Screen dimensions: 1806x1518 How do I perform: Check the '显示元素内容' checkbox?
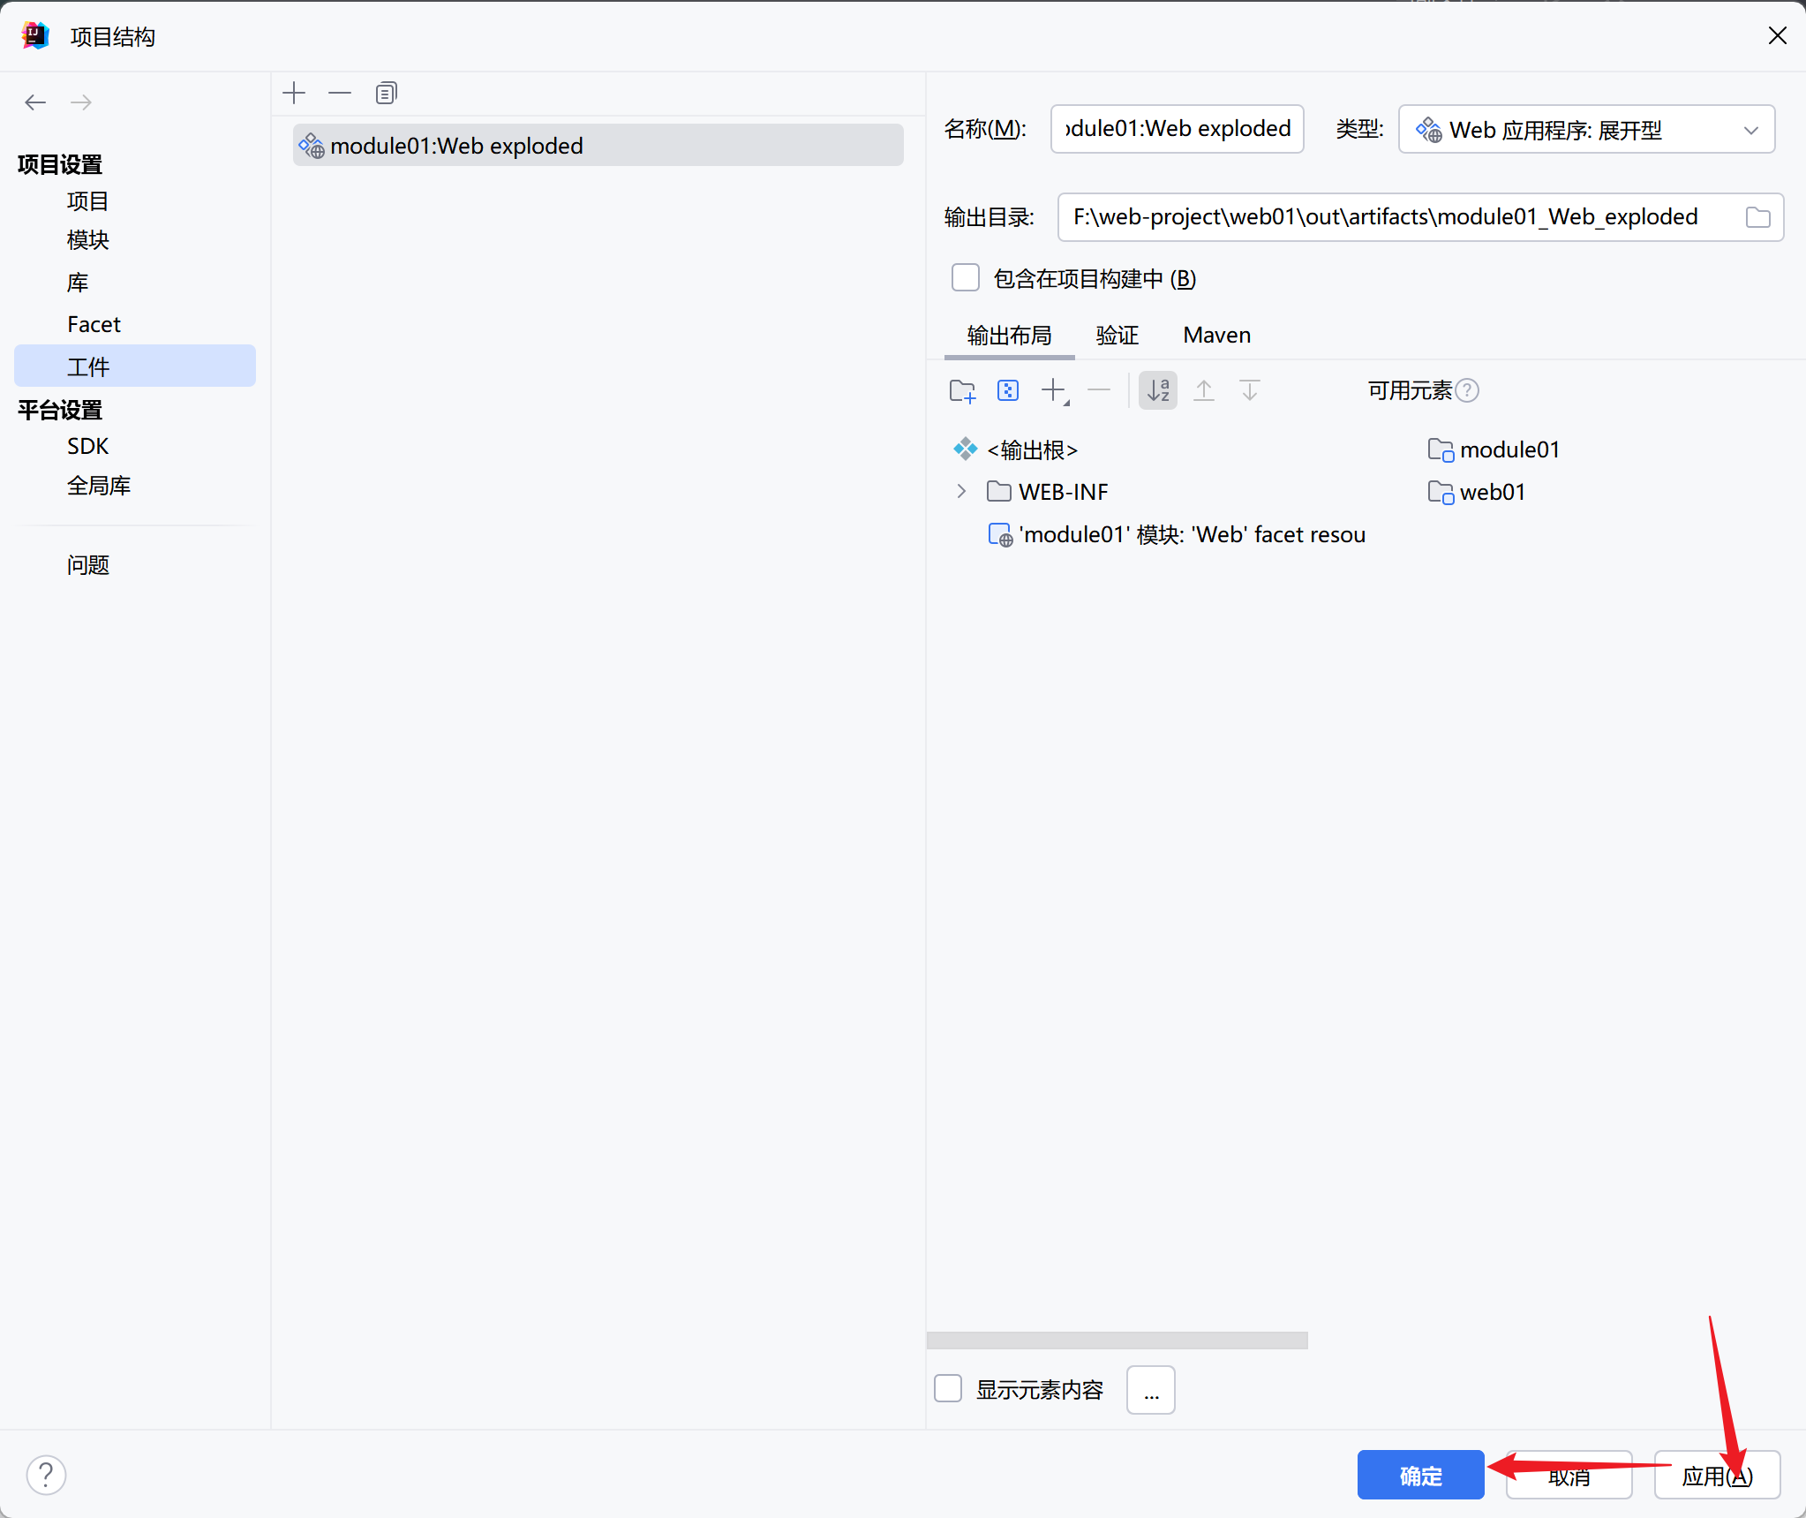click(948, 1389)
